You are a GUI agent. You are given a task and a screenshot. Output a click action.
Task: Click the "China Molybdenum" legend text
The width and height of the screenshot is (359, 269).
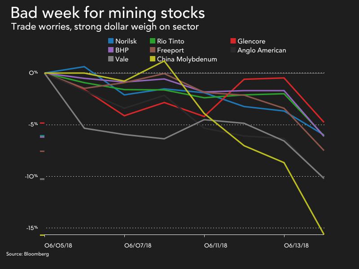tap(187, 59)
